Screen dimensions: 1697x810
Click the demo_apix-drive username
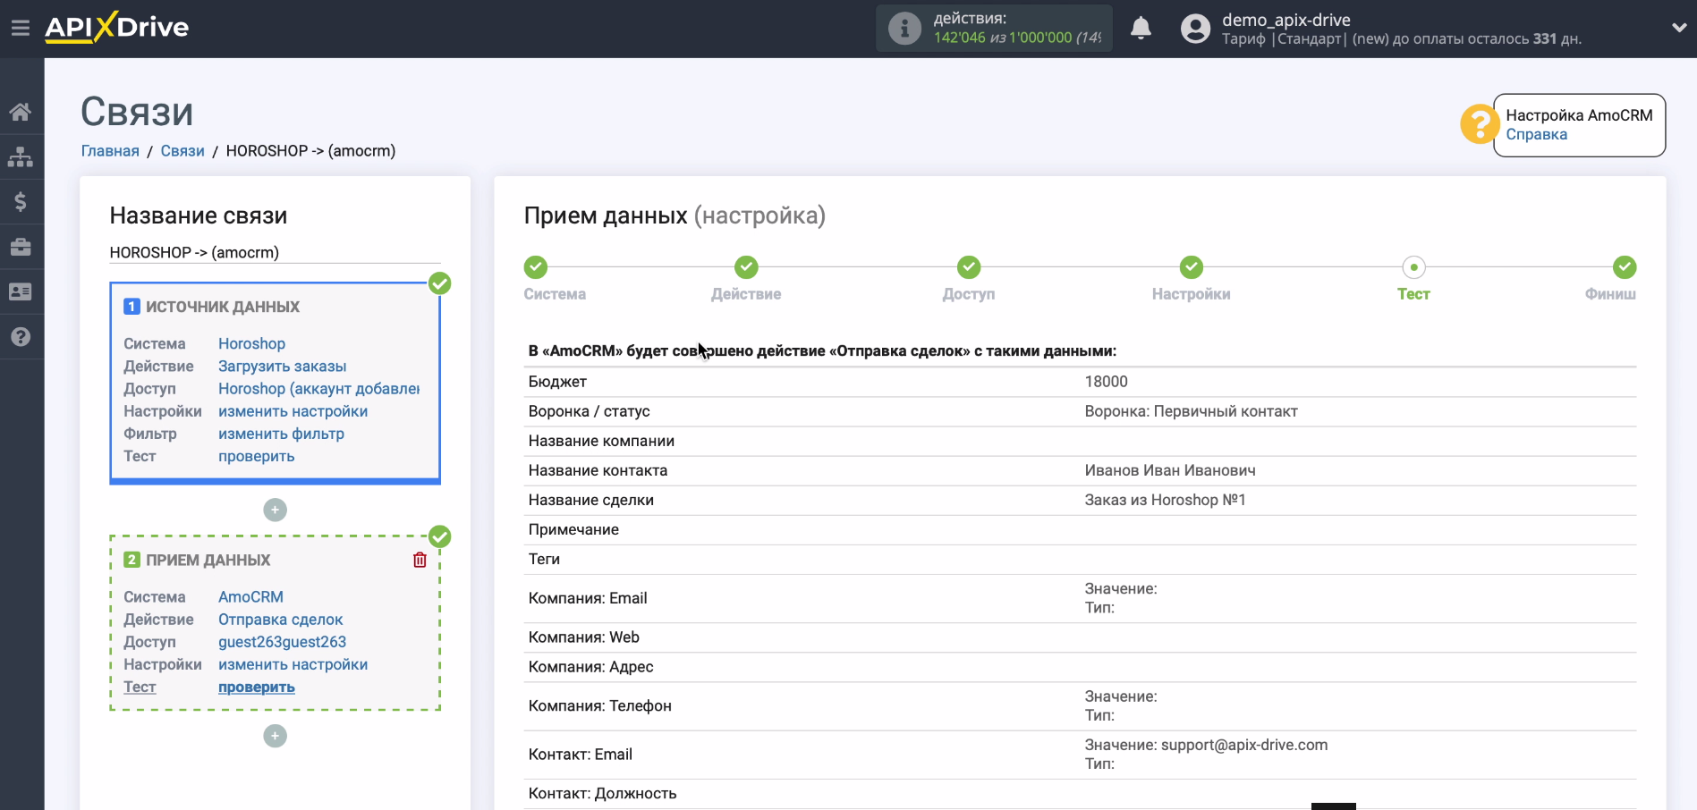pyautogui.click(x=1286, y=20)
